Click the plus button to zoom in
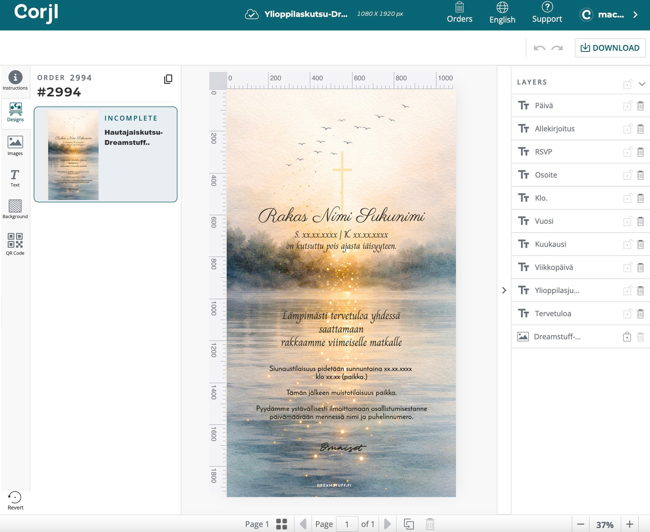 pos(629,524)
